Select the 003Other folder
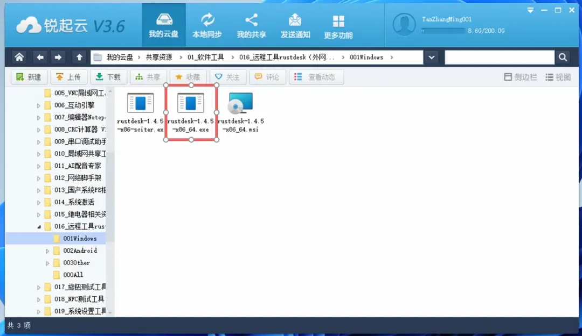The height and width of the screenshot is (336, 582). coord(71,263)
